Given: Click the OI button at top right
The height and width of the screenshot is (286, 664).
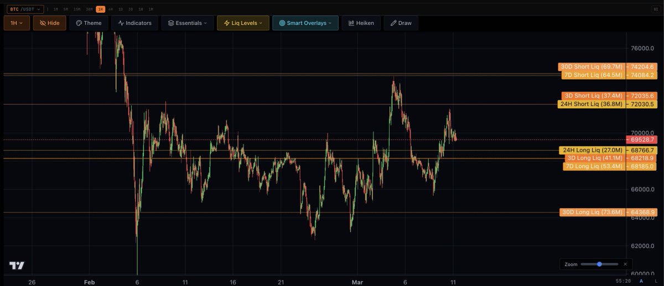Looking at the screenshot, I should [655, 9].
